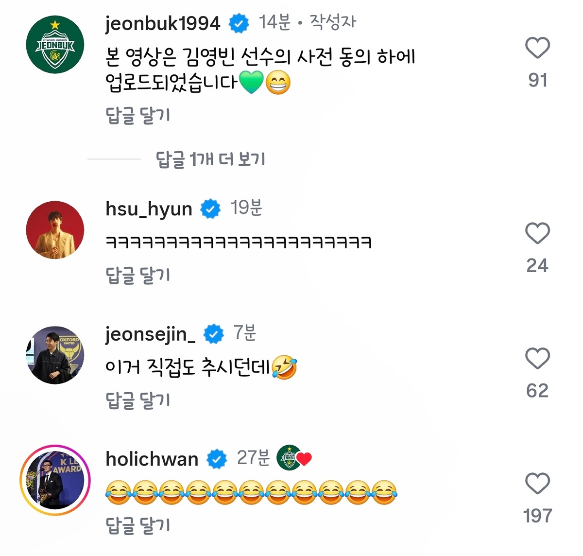Image resolution: width=583 pixels, height=556 pixels.
Task: Tap the Jeonbuk heart badge by holichwan
Action: (x=294, y=458)
